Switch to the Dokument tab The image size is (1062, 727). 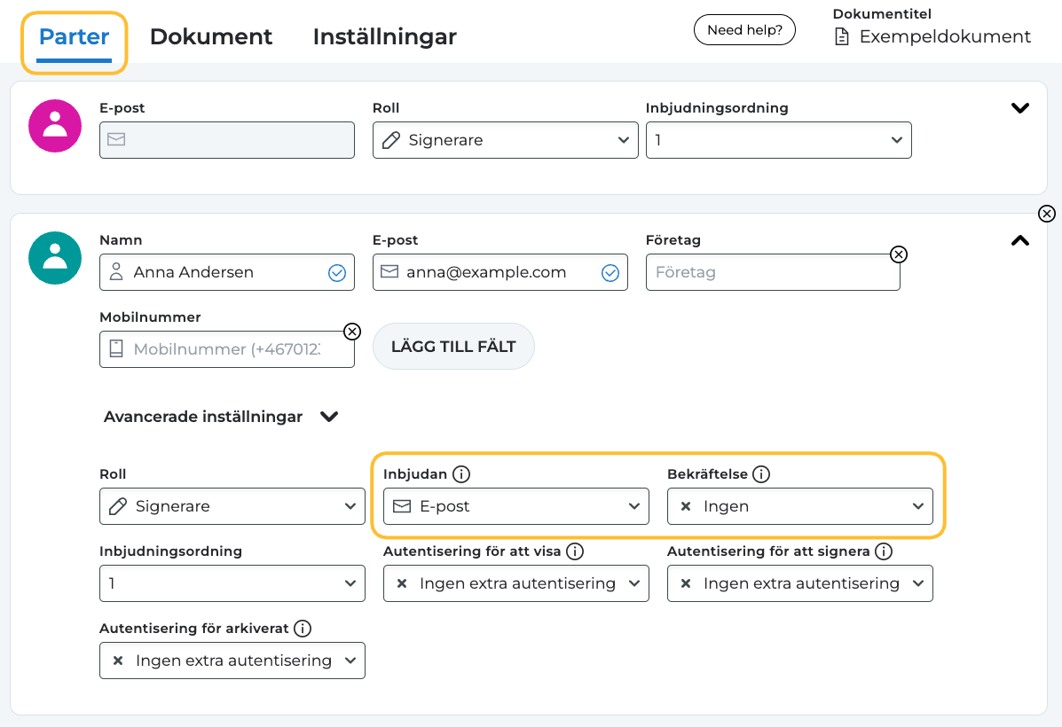211,37
